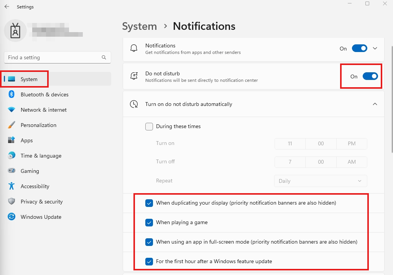393x275 pixels.
Task: Open Apps settings
Action: 58,140
